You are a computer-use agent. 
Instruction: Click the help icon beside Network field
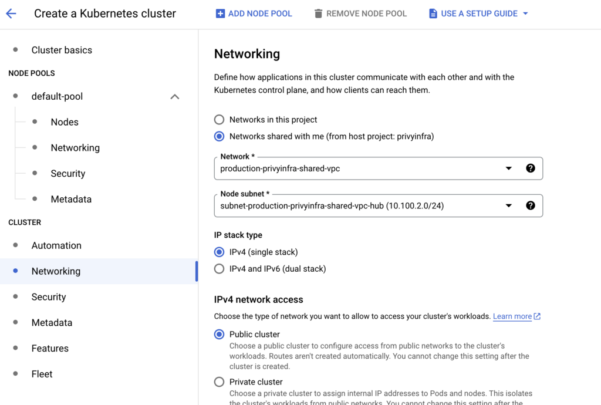coord(531,168)
